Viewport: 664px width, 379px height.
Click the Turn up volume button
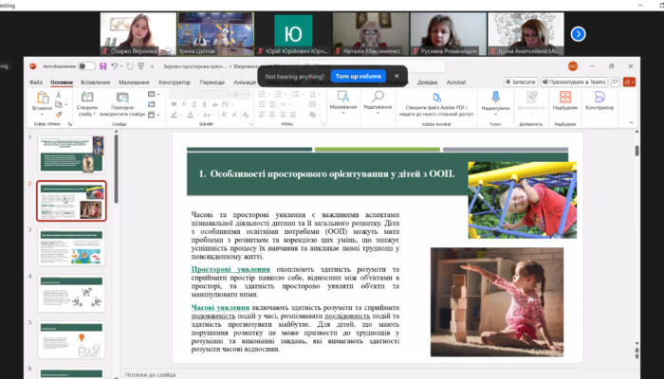point(357,76)
